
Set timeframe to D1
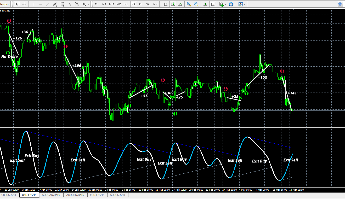tap(141, 4)
